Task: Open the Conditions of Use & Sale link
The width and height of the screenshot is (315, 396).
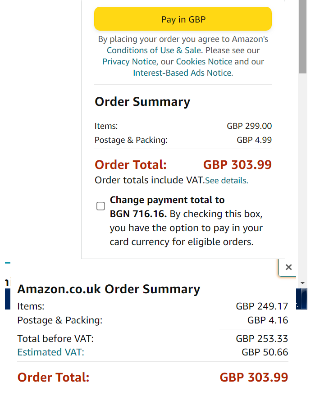Action: click(x=154, y=50)
